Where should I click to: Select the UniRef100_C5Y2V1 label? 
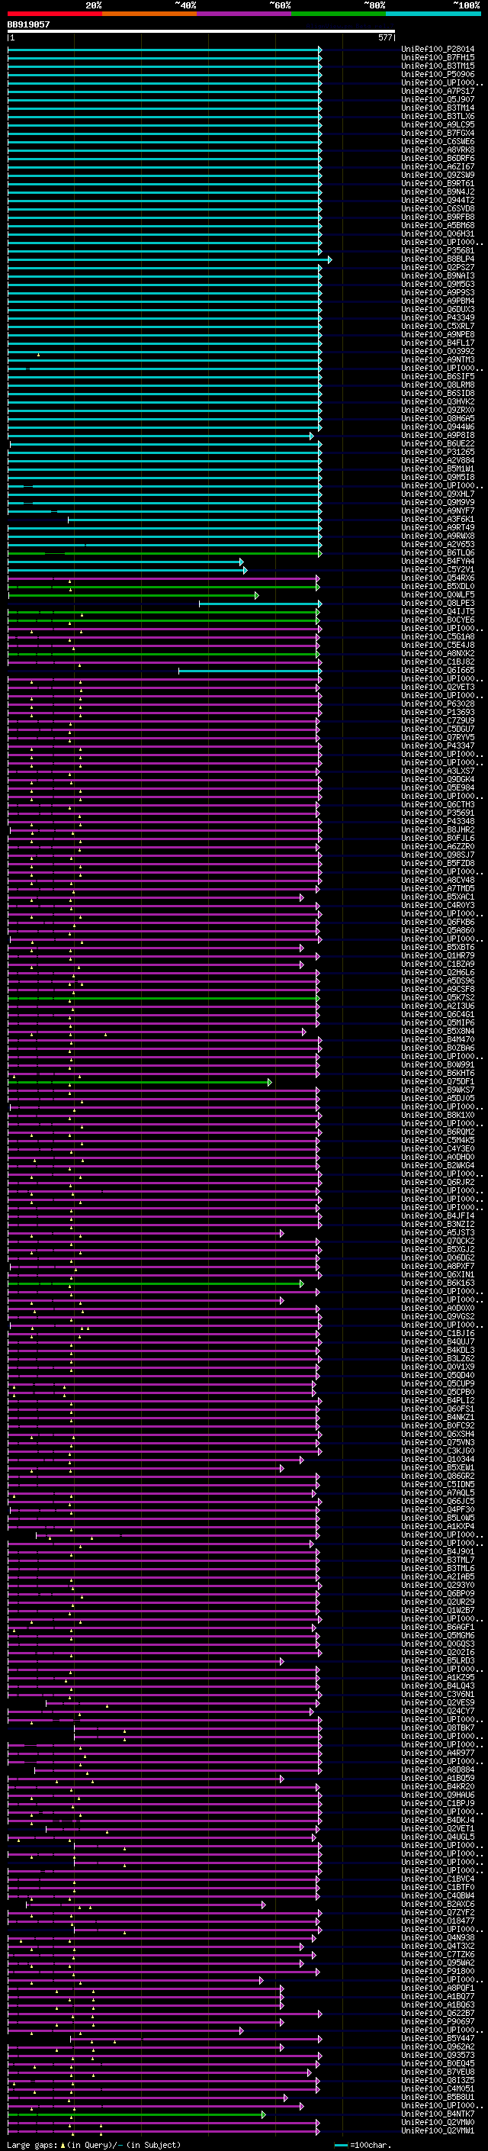tap(438, 569)
